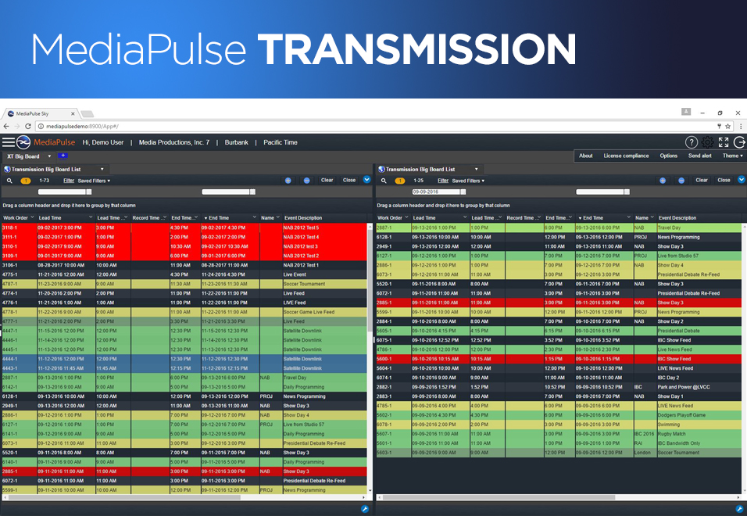Click the right panel horizontal scrollbar

pos(499,497)
